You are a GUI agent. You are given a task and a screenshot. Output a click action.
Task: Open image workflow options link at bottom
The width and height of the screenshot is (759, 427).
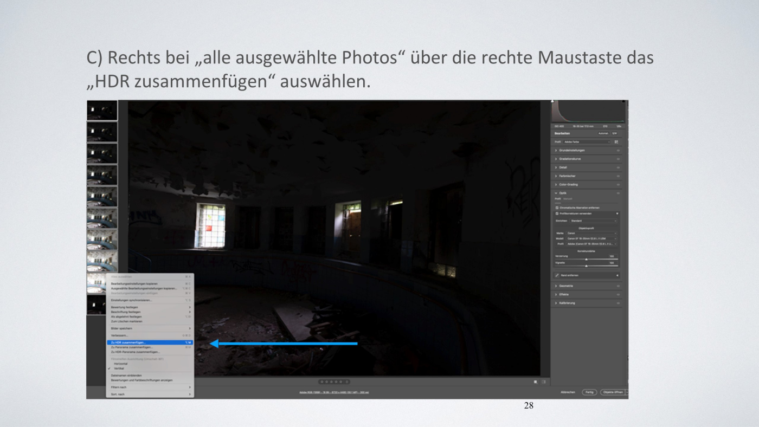click(x=334, y=392)
